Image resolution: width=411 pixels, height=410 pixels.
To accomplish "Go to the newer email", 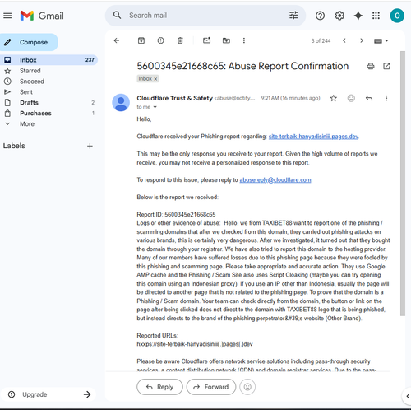I will (344, 40).
